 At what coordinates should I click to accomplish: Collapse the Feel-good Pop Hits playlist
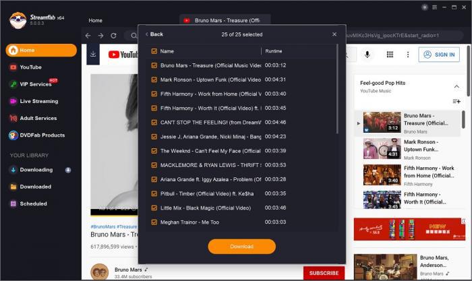pos(456,87)
